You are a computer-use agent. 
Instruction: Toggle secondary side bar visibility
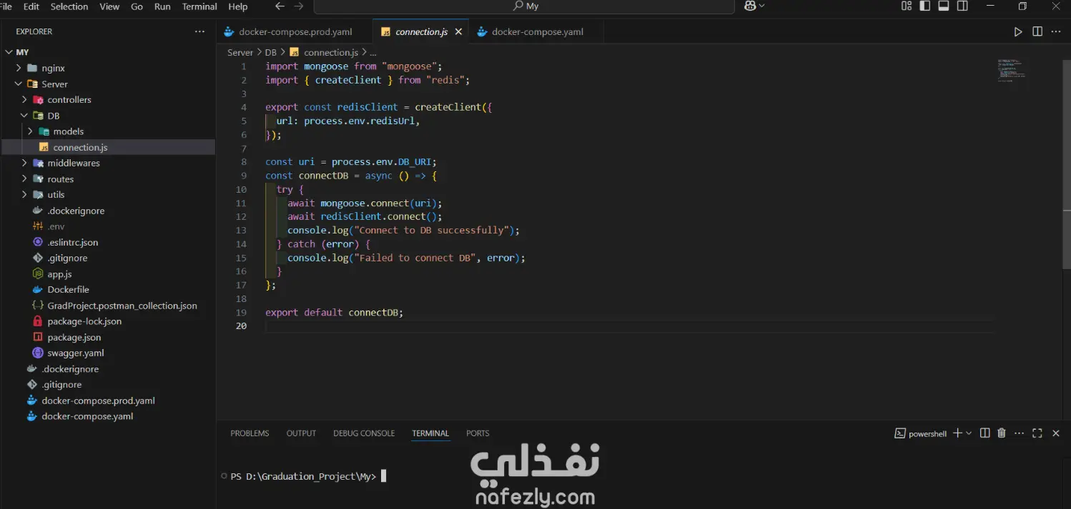click(x=962, y=6)
